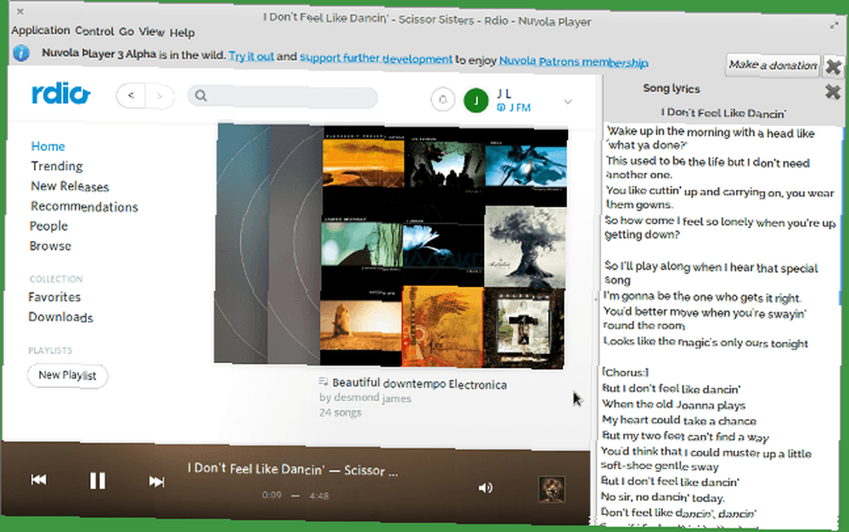Skip to next track
Screen dimensions: 849x532
pos(156,482)
